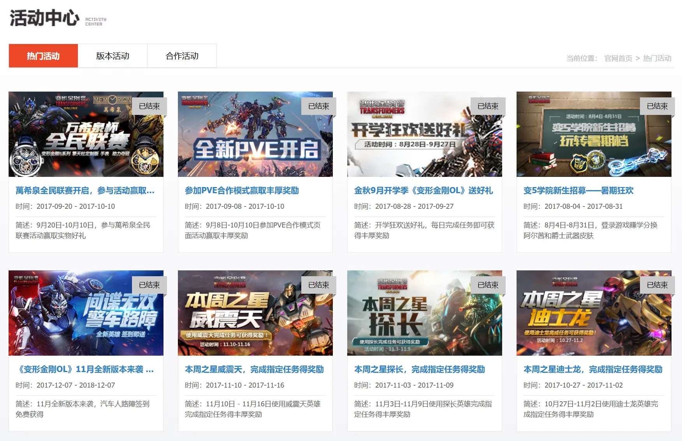Click title 本周之星威震天，完成指定任务得奖励
The width and height of the screenshot is (682, 441).
click(254, 369)
